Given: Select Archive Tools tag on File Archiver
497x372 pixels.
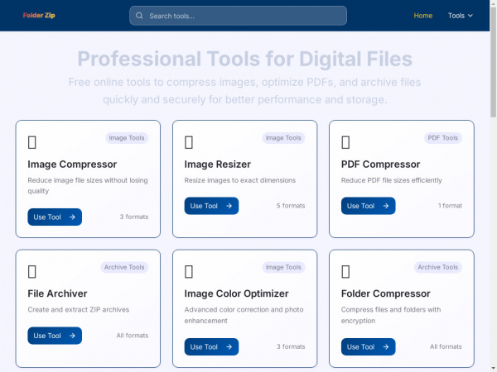Looking at the screenshot, I should tap(124, 267).
